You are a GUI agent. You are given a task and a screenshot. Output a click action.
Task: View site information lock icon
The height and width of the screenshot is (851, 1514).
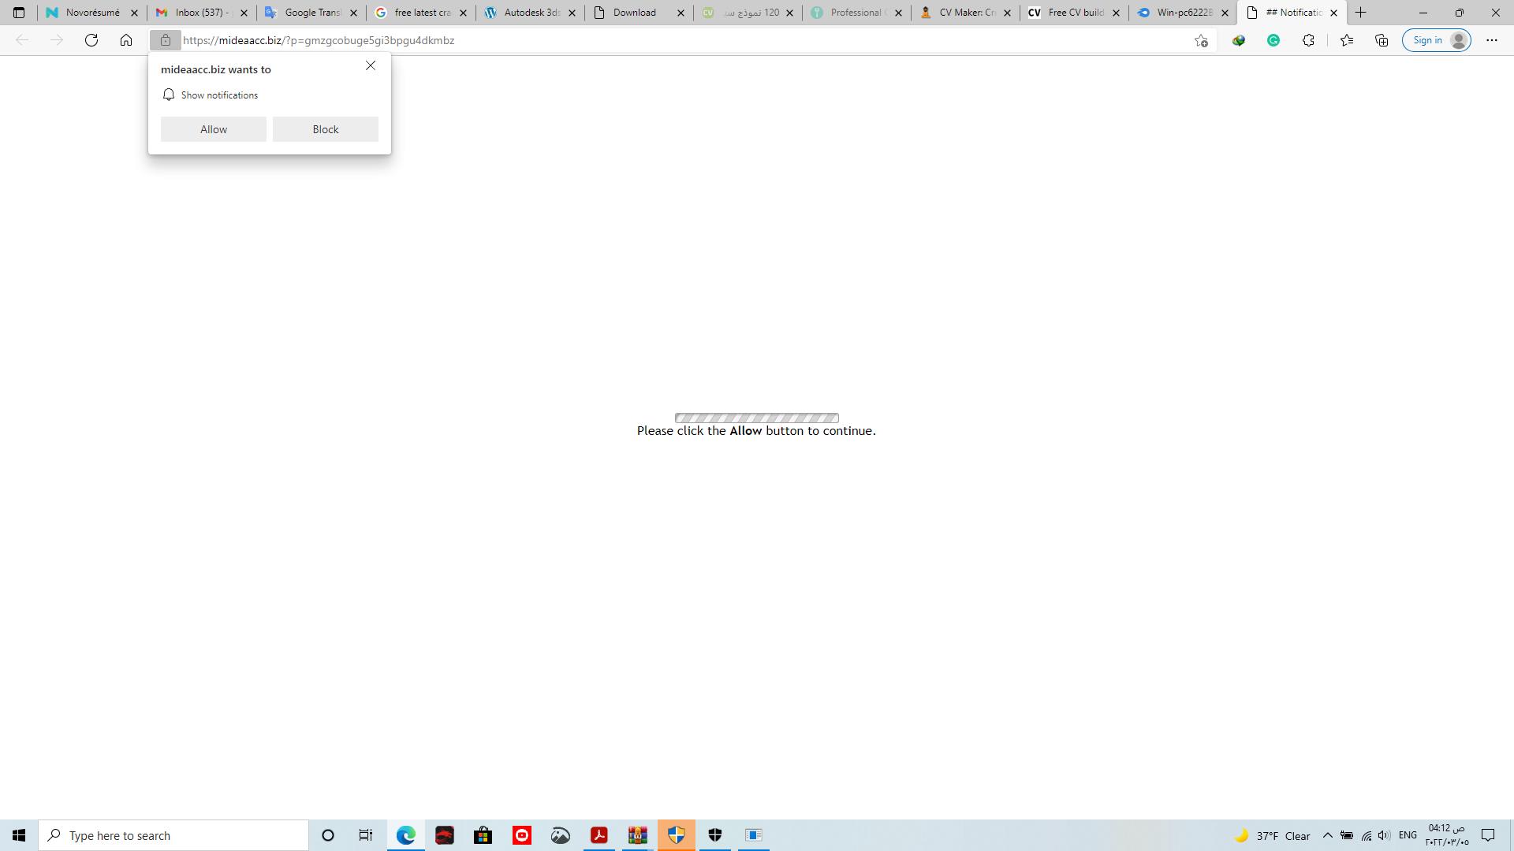click(166, 40)
